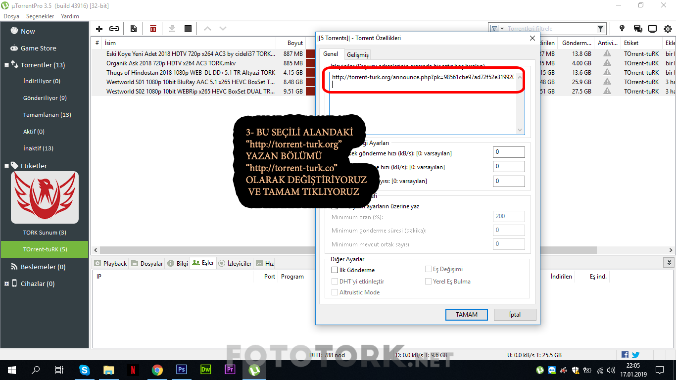Click the funnel icon right of the filter box
This screenshot has width=676, height=380.
(600, 29)
